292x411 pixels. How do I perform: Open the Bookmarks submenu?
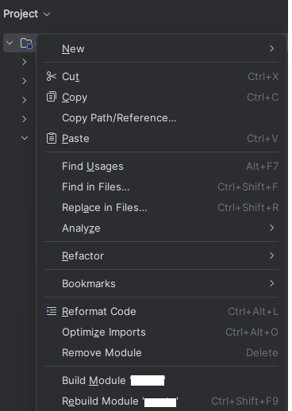161,284
